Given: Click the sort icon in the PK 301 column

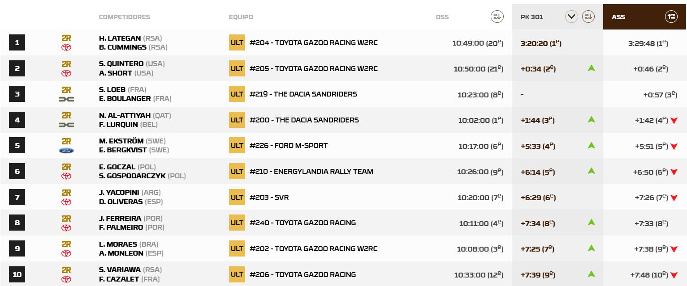Looking at the screenshot, I should coord(589,16).
